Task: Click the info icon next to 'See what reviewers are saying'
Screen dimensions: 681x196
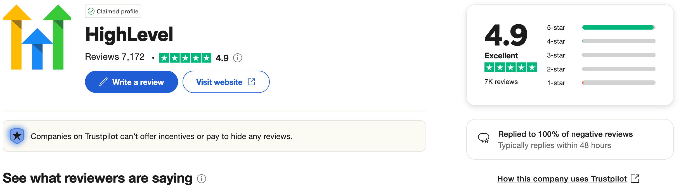Action: click(202, 178)
